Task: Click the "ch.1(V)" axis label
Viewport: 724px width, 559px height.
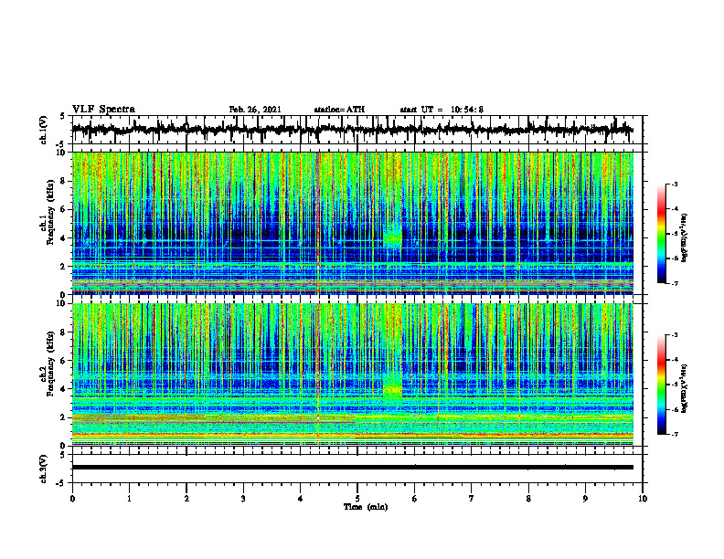Action: click(44, 130)
